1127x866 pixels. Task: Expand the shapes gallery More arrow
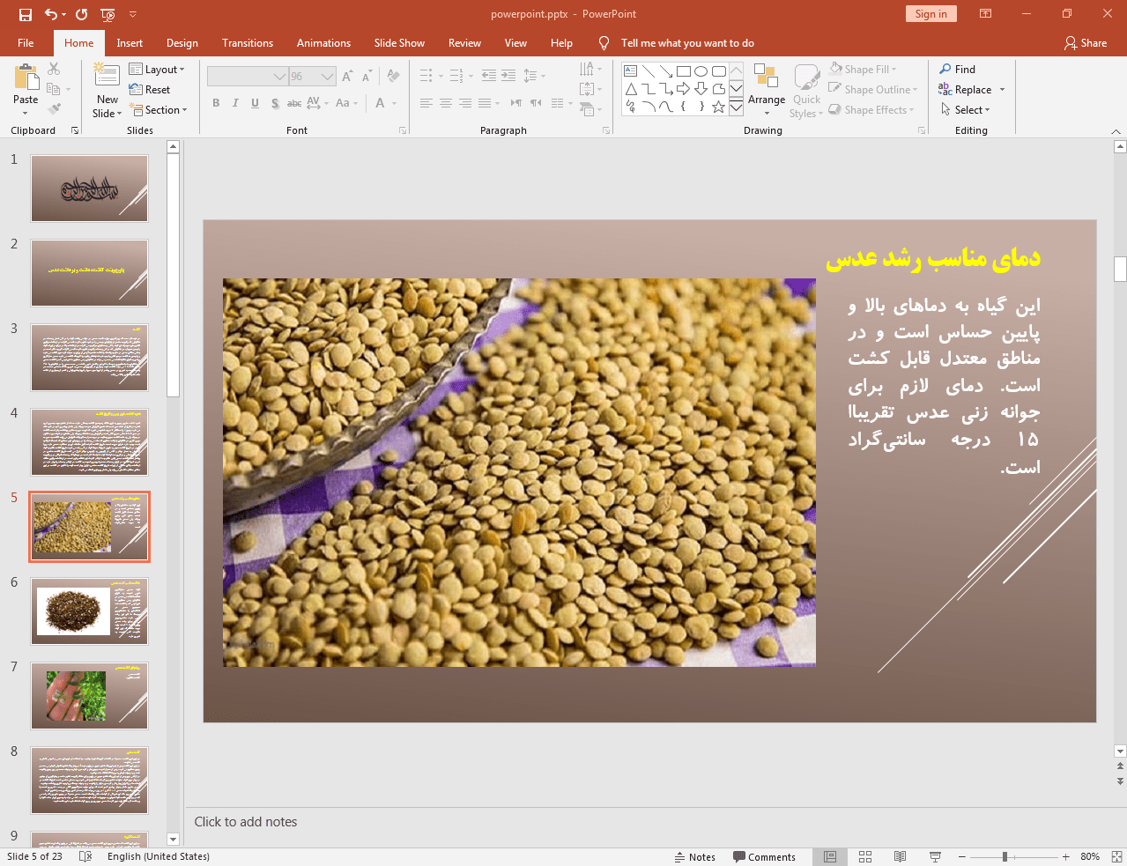tap(736, 107)
